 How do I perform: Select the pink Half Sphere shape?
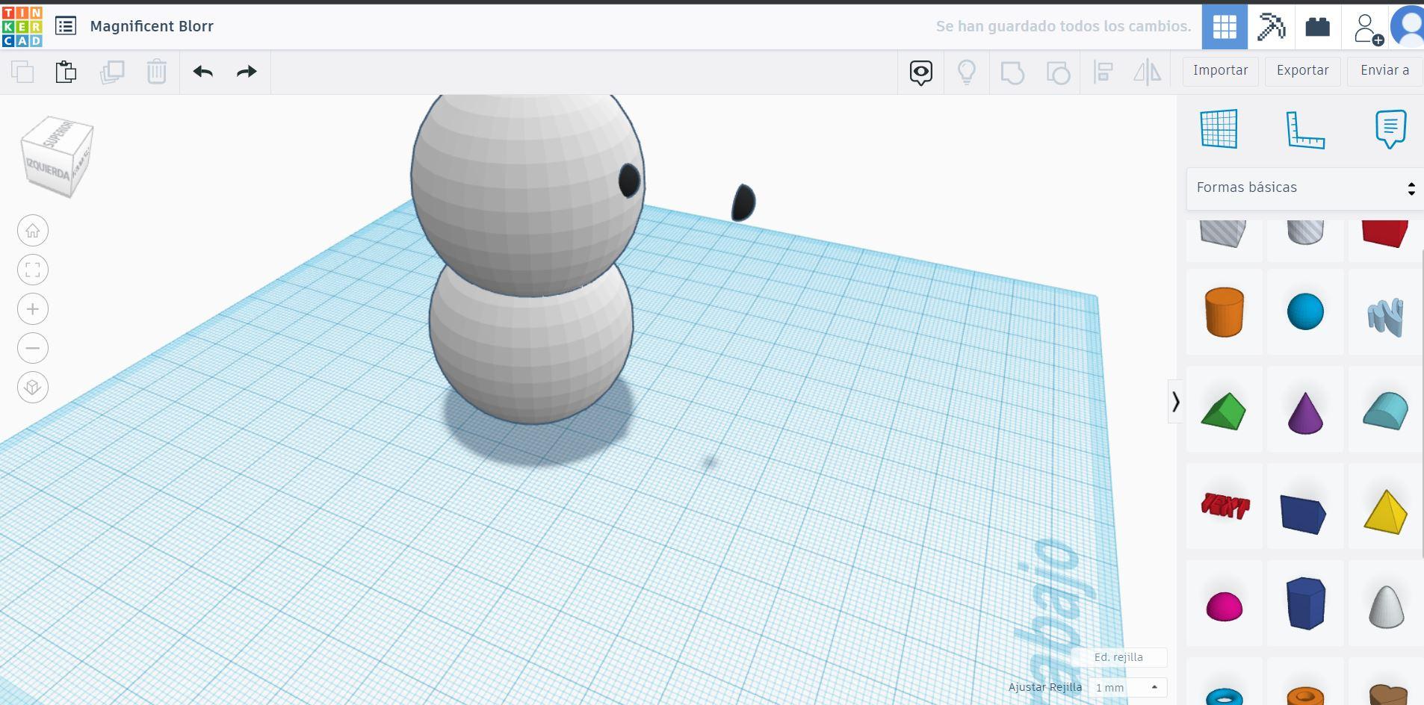click(1225, 606)
